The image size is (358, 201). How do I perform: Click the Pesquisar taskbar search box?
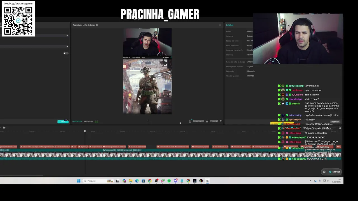tap(98, 181)
